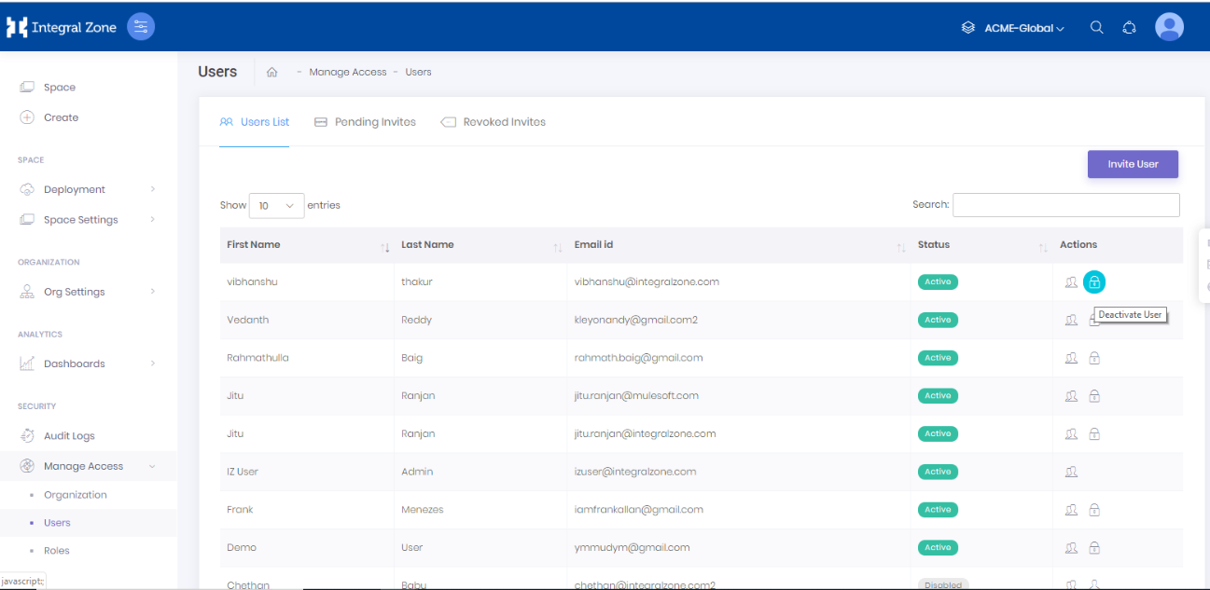
Task: Click lock icon for jitu.ranjan@integralzone.com row
Action: pyautogui.click(x=1094, y=434)
